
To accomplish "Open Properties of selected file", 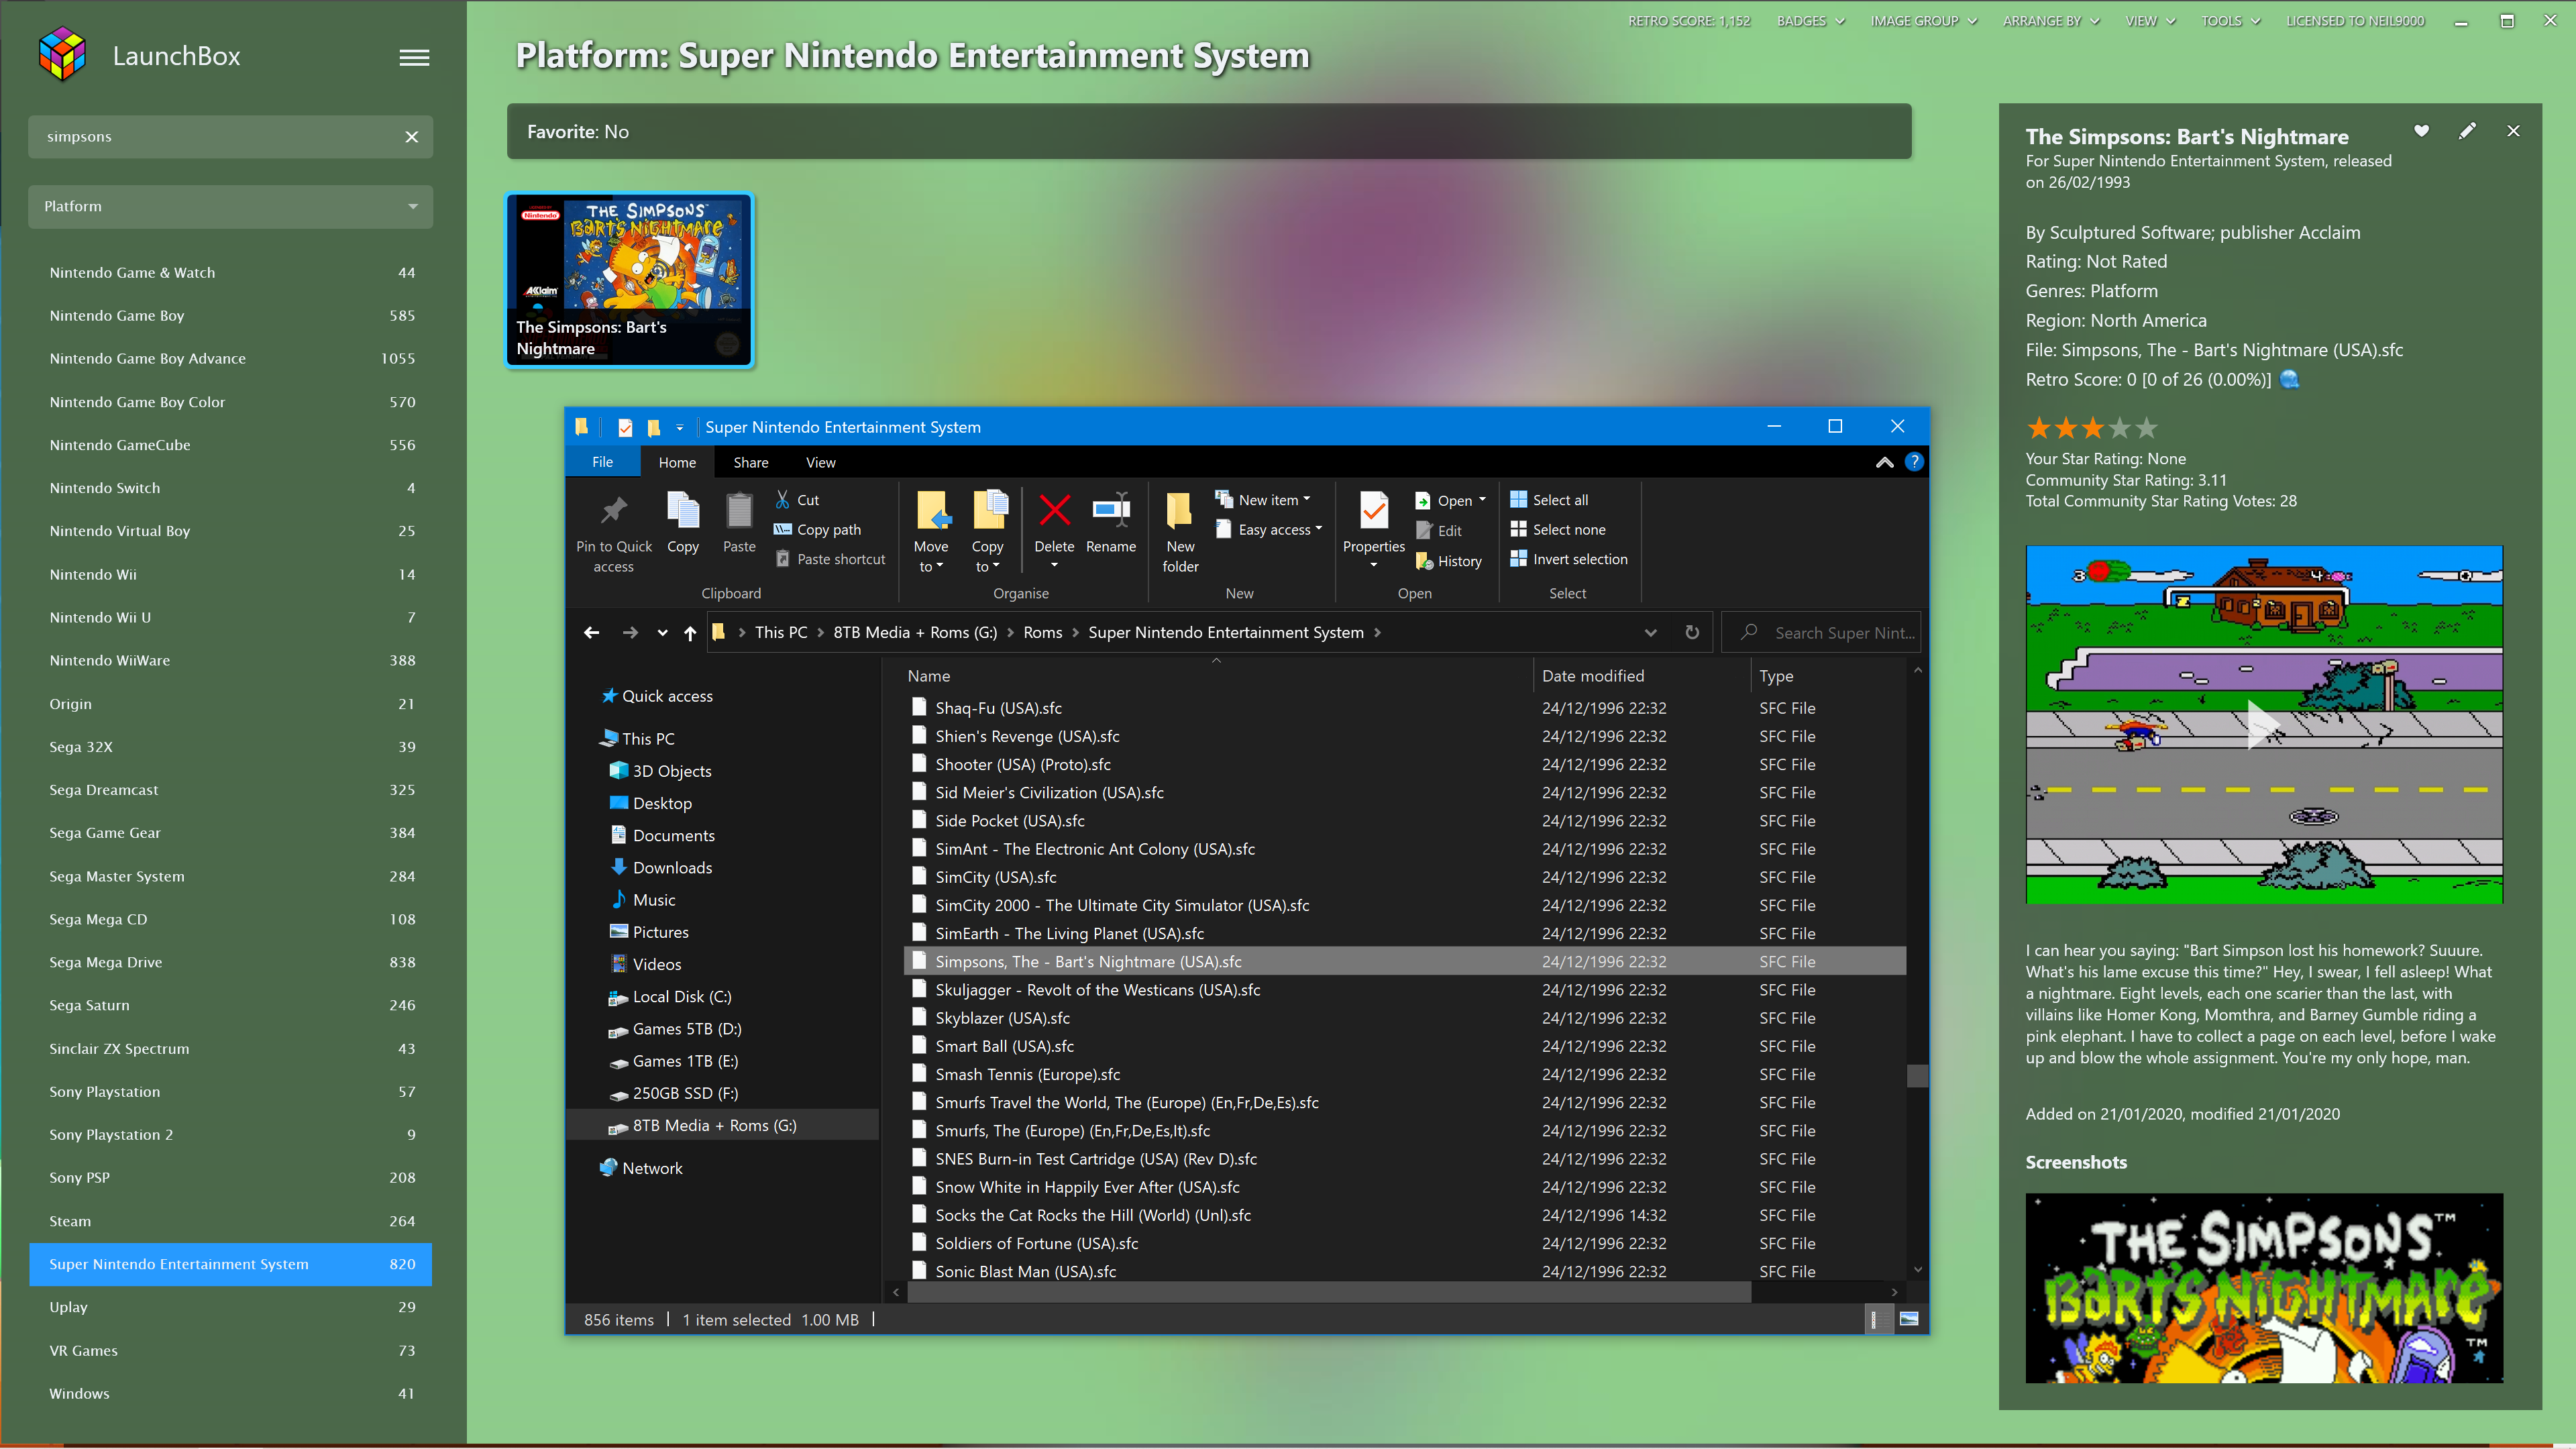I will tap(1374, 522).
